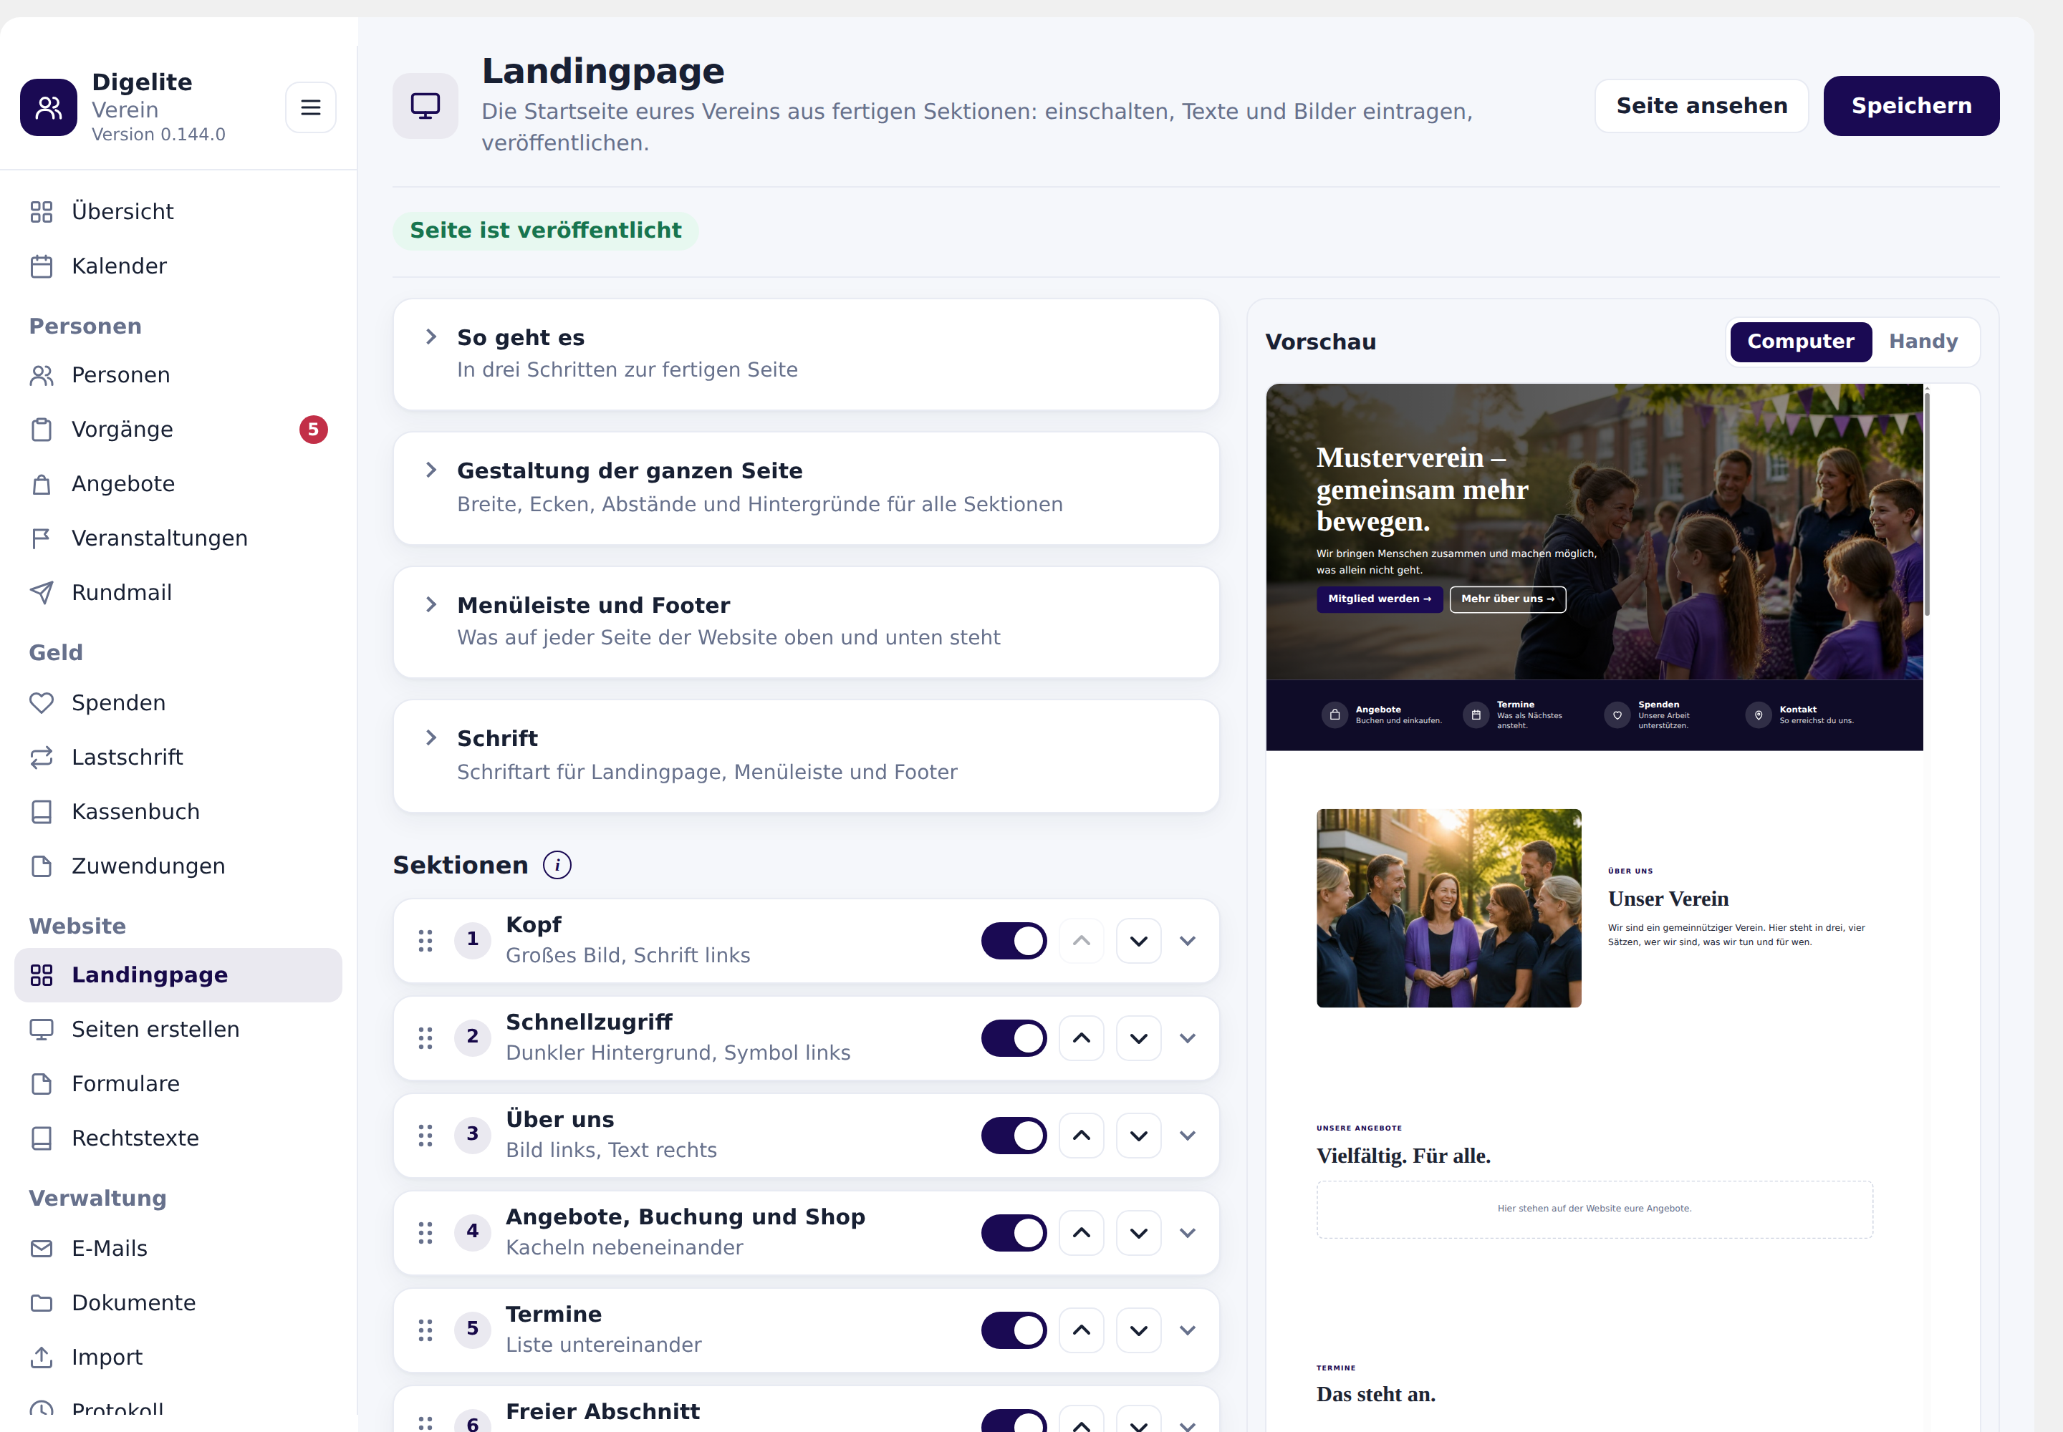The height and width of the screenshot is (1432, 2063).
Task: Switch preview to Handy
Action: point(1923,342)
